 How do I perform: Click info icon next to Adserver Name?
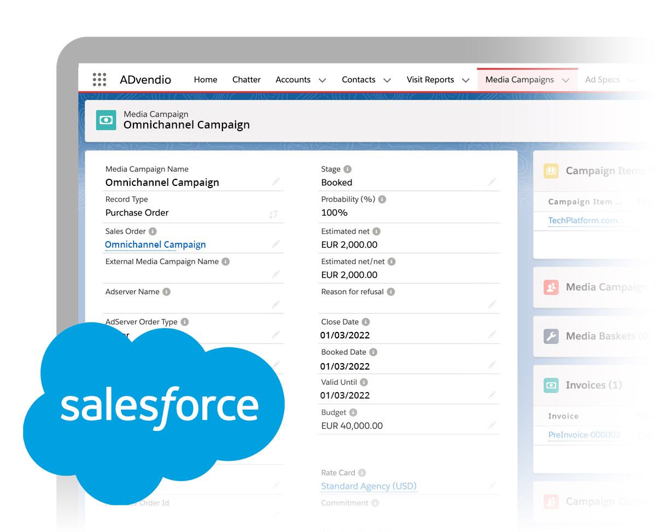click(166, 292)
